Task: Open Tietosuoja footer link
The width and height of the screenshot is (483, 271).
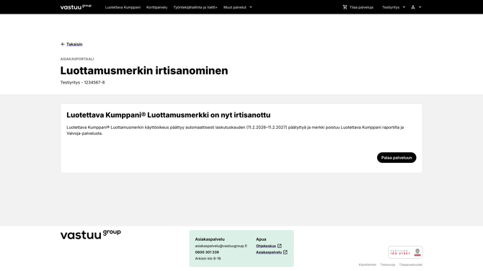Action: [x=388, y=265]
